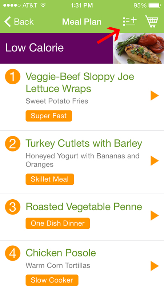
Task: Open Veggie-Beef Sloppy Joe Lettuce Wraps recipe
Action: click(x=80, y=82)
